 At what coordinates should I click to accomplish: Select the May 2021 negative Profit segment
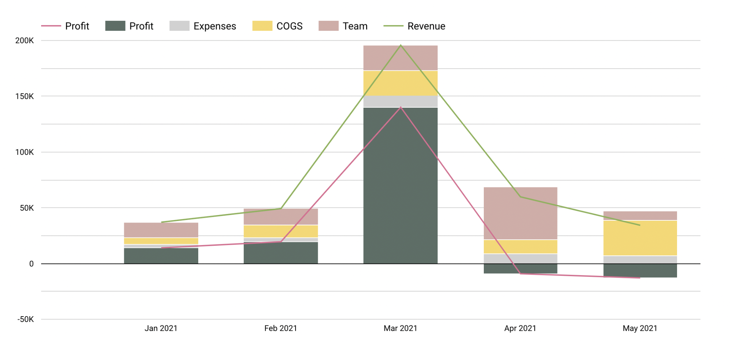point(640,271)
